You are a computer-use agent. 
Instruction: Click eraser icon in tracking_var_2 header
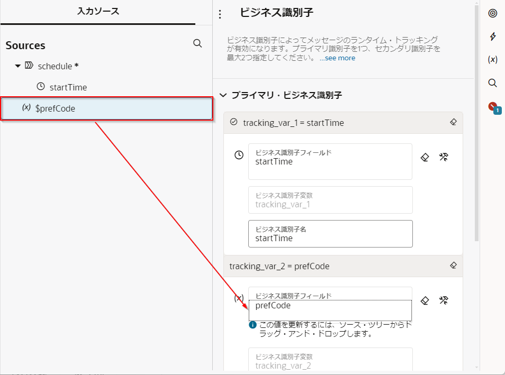453,266
